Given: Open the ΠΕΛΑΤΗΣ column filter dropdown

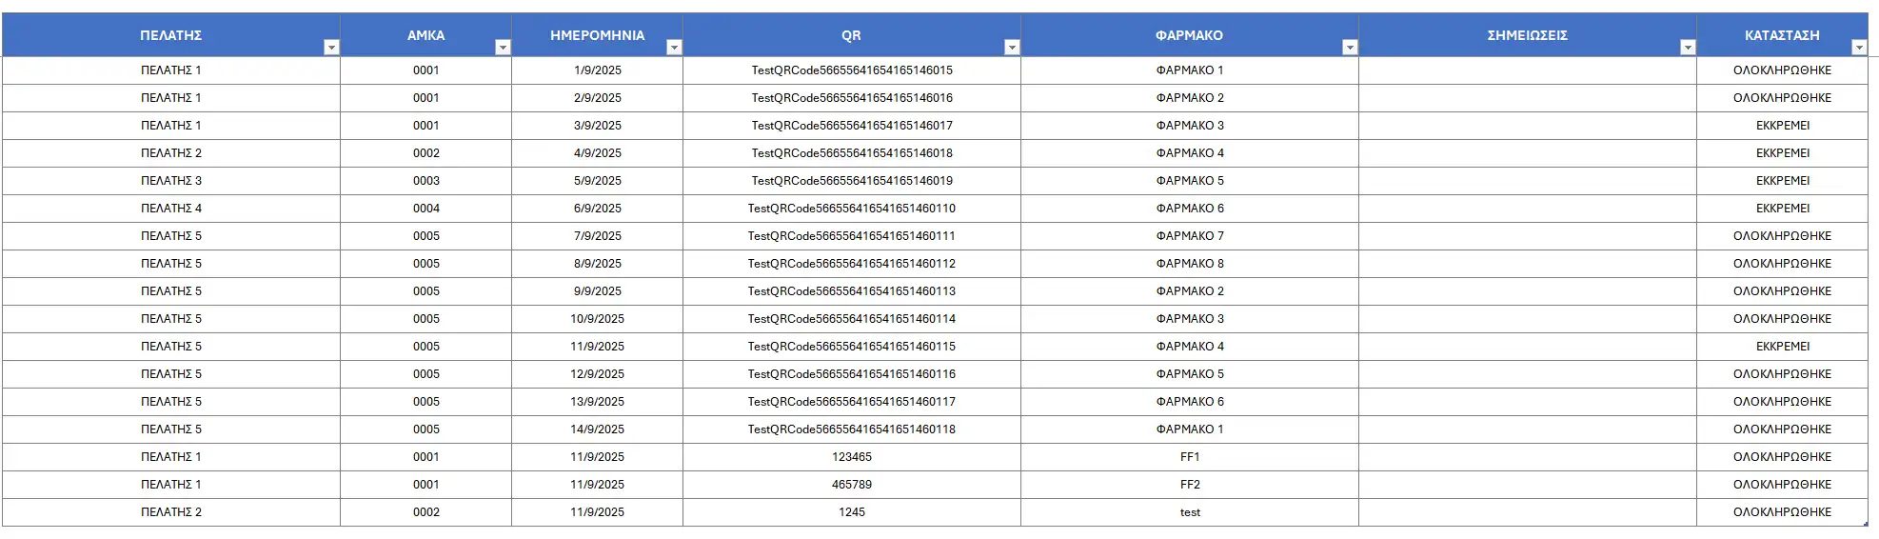Looking at the screenshot, I should pyautogui.click(x=331, y=48).
